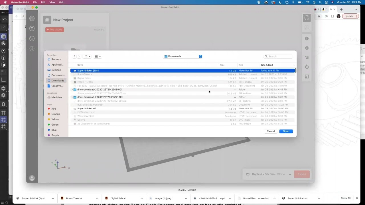Viewport: 365px width, 205px height.
Task: Open the Downloads location popup
Action: (x=183, y=56)
